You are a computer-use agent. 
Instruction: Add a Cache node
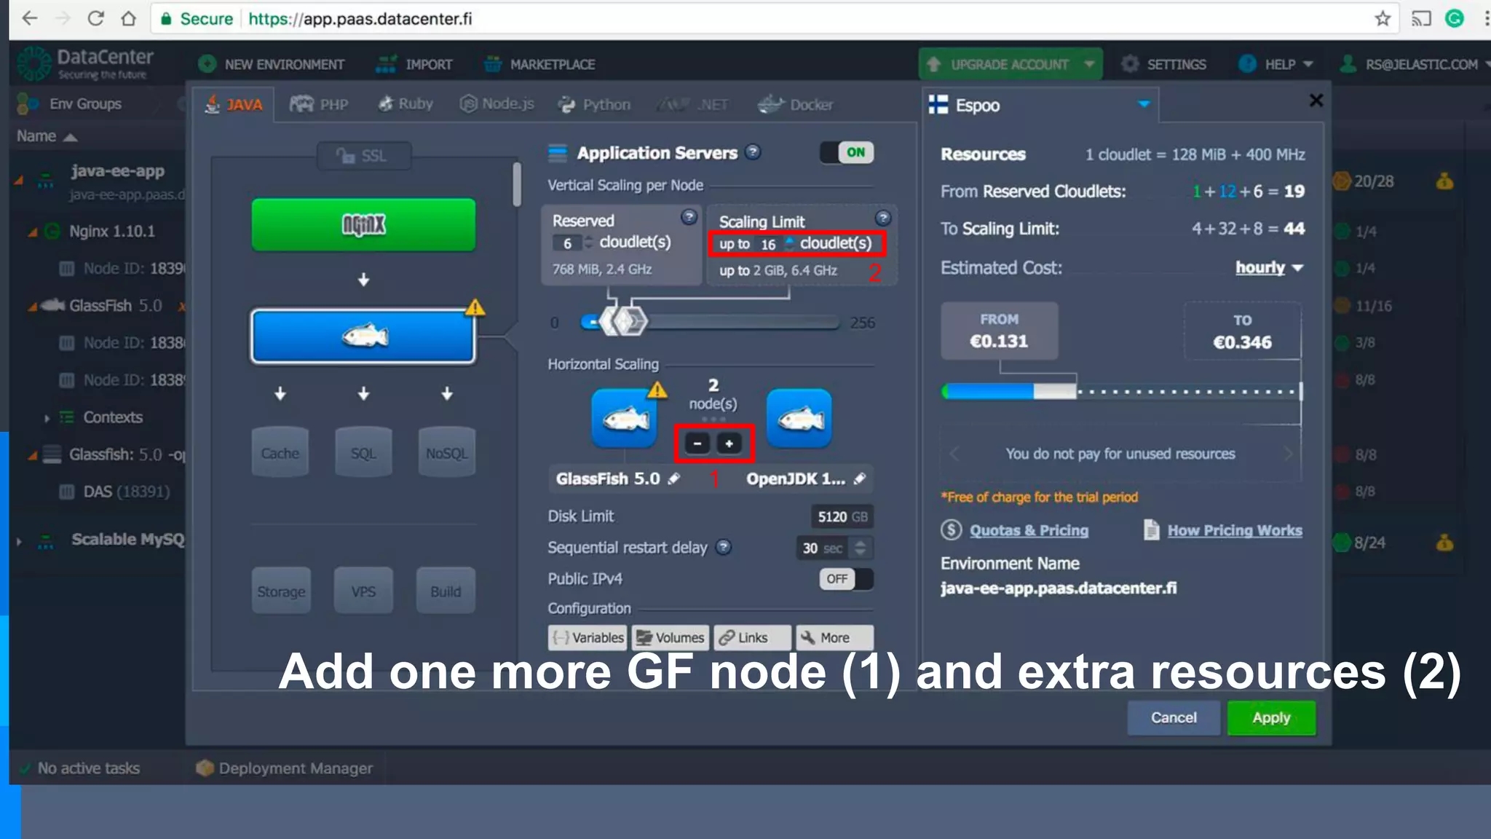click(280, 453)
